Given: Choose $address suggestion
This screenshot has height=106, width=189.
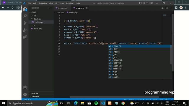Looking at the screenshot, I should [139, 69].
